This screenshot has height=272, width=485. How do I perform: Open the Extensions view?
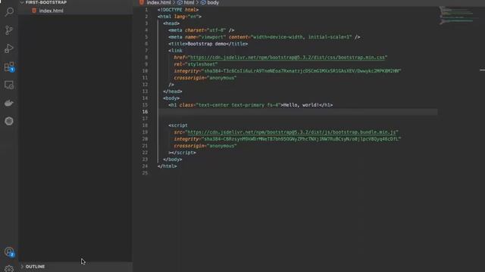[x=9, y=66]
